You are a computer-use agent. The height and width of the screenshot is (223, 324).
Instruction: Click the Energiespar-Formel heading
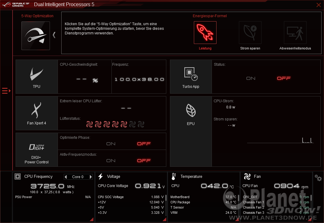coord(210,16)
